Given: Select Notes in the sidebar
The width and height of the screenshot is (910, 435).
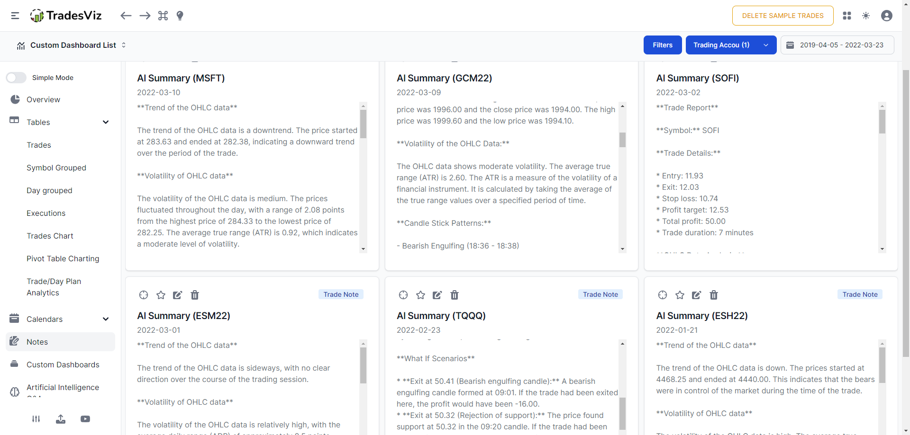Looking at the screenshot, I should pyautogui.click(x=60, y=342).
